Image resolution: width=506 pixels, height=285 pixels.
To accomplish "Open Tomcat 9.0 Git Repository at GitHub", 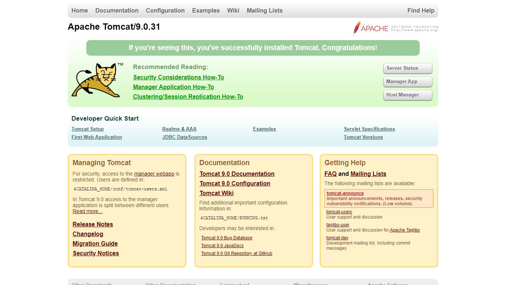I will 237,253.
